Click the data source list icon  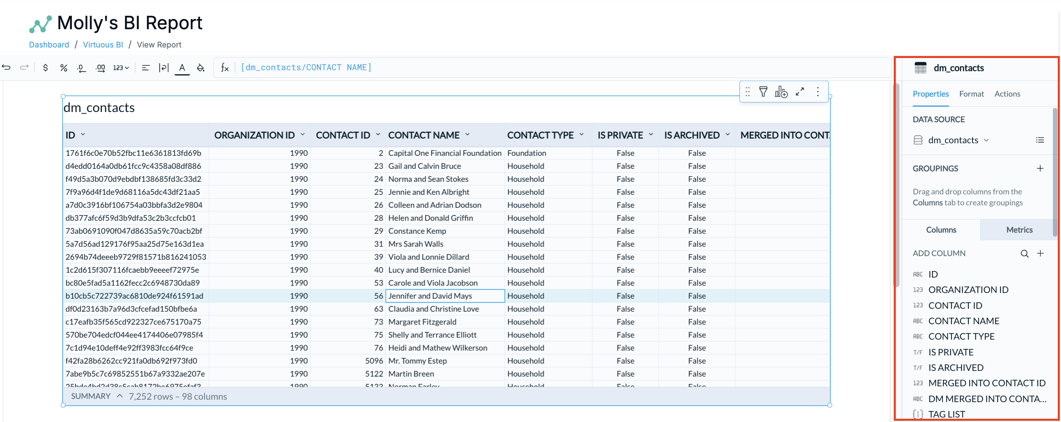click(x=1039, y=140)
